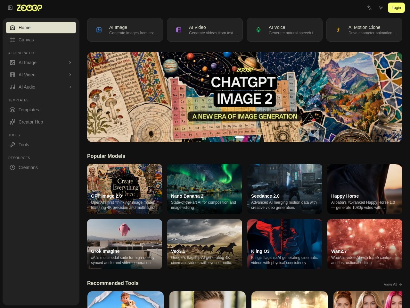
Task: Go to next banner slide
Action: [x=394, y=97]
